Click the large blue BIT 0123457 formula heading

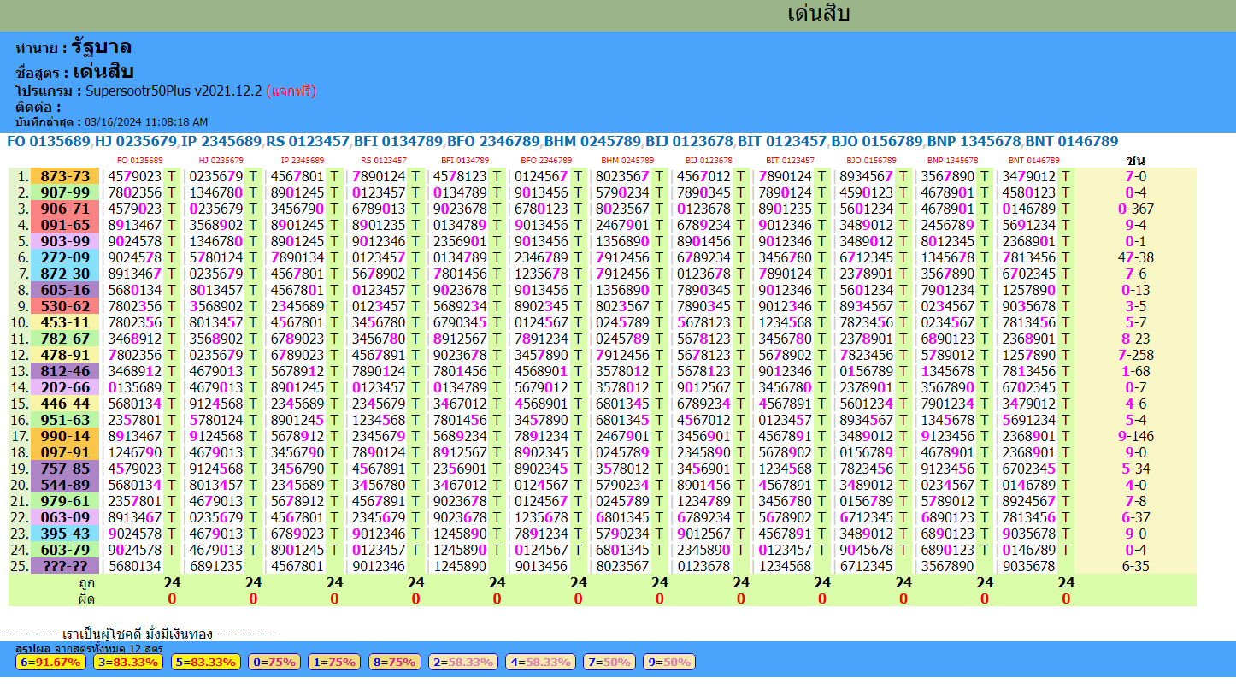click(783, 142)
